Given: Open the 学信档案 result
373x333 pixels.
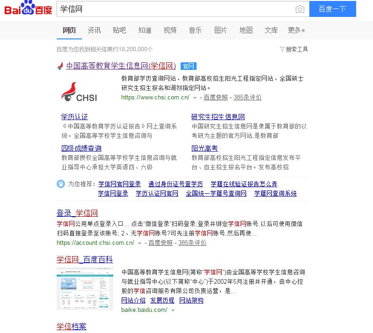Looking at the screenshot, I should click(x=71, y=326).
